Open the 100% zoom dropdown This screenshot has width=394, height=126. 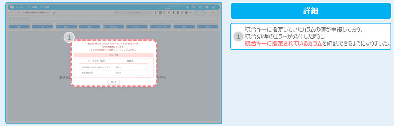[214, 12]
